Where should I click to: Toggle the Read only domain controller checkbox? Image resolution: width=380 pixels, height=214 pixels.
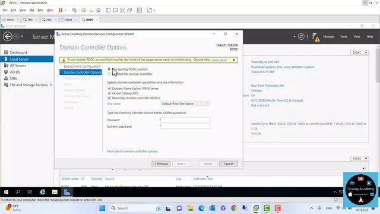coord(109,98)
